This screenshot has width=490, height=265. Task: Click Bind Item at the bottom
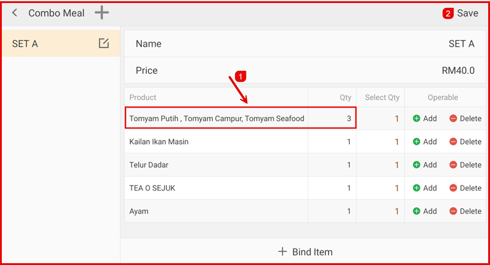(x=305, y=252)
